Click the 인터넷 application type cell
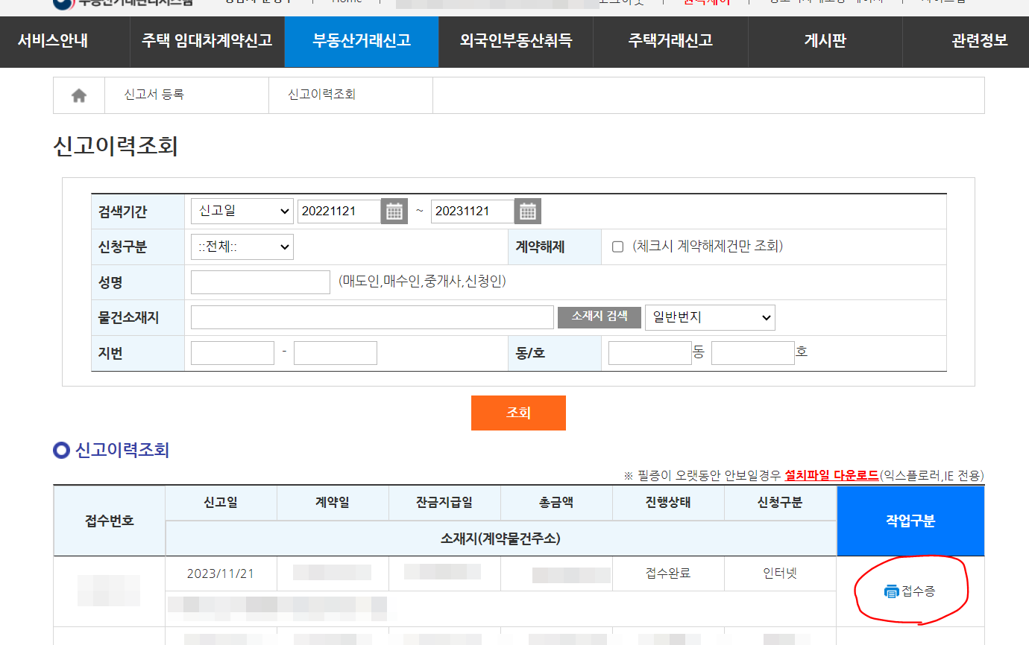Image resolution: width=1029 pixels, height=645 pixels. pos(780,573)
